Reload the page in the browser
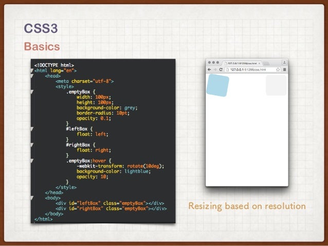Screen dimensions: 328x246 click(221, 69)
